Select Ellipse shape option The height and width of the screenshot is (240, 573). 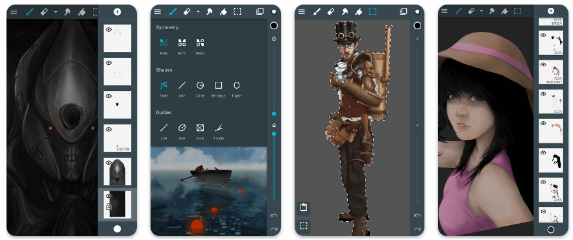point(236,89)
